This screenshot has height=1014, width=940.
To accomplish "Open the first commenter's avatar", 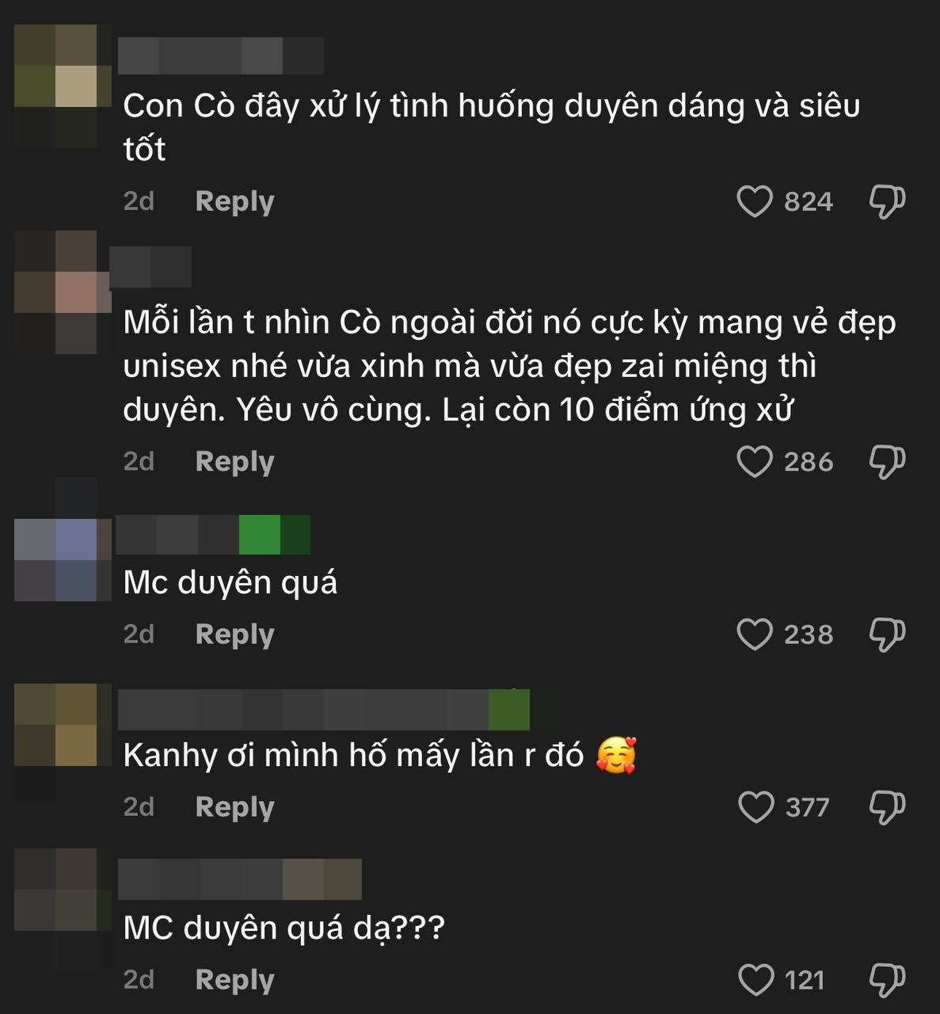I will coord(63,86).
